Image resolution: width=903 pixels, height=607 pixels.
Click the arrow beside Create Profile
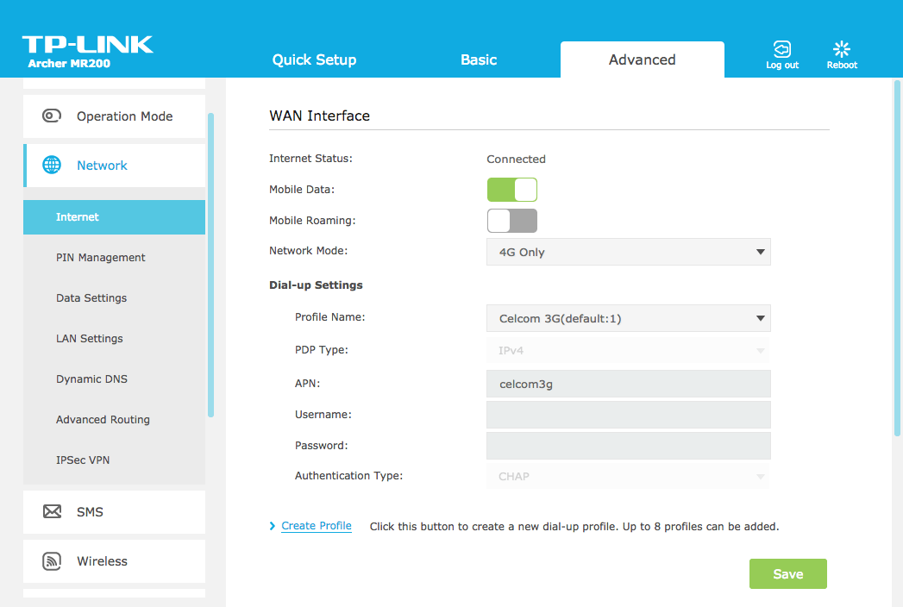(x=273, y=526)
